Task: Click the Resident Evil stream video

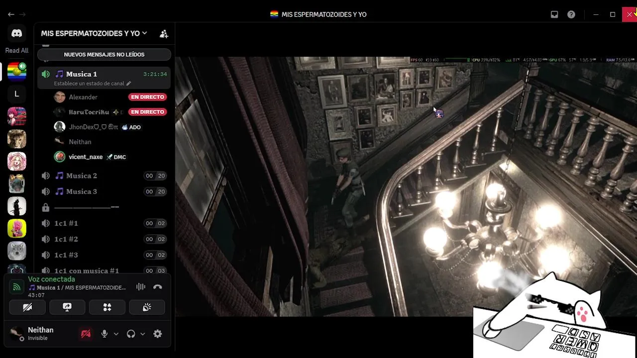Action: tap(406, 186)
